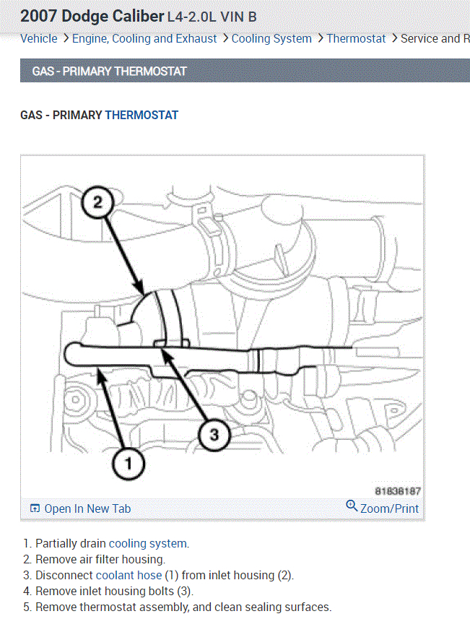Click callout number 2 in the diagram
This screenshot has height=619, width=470.
(97, 202)
